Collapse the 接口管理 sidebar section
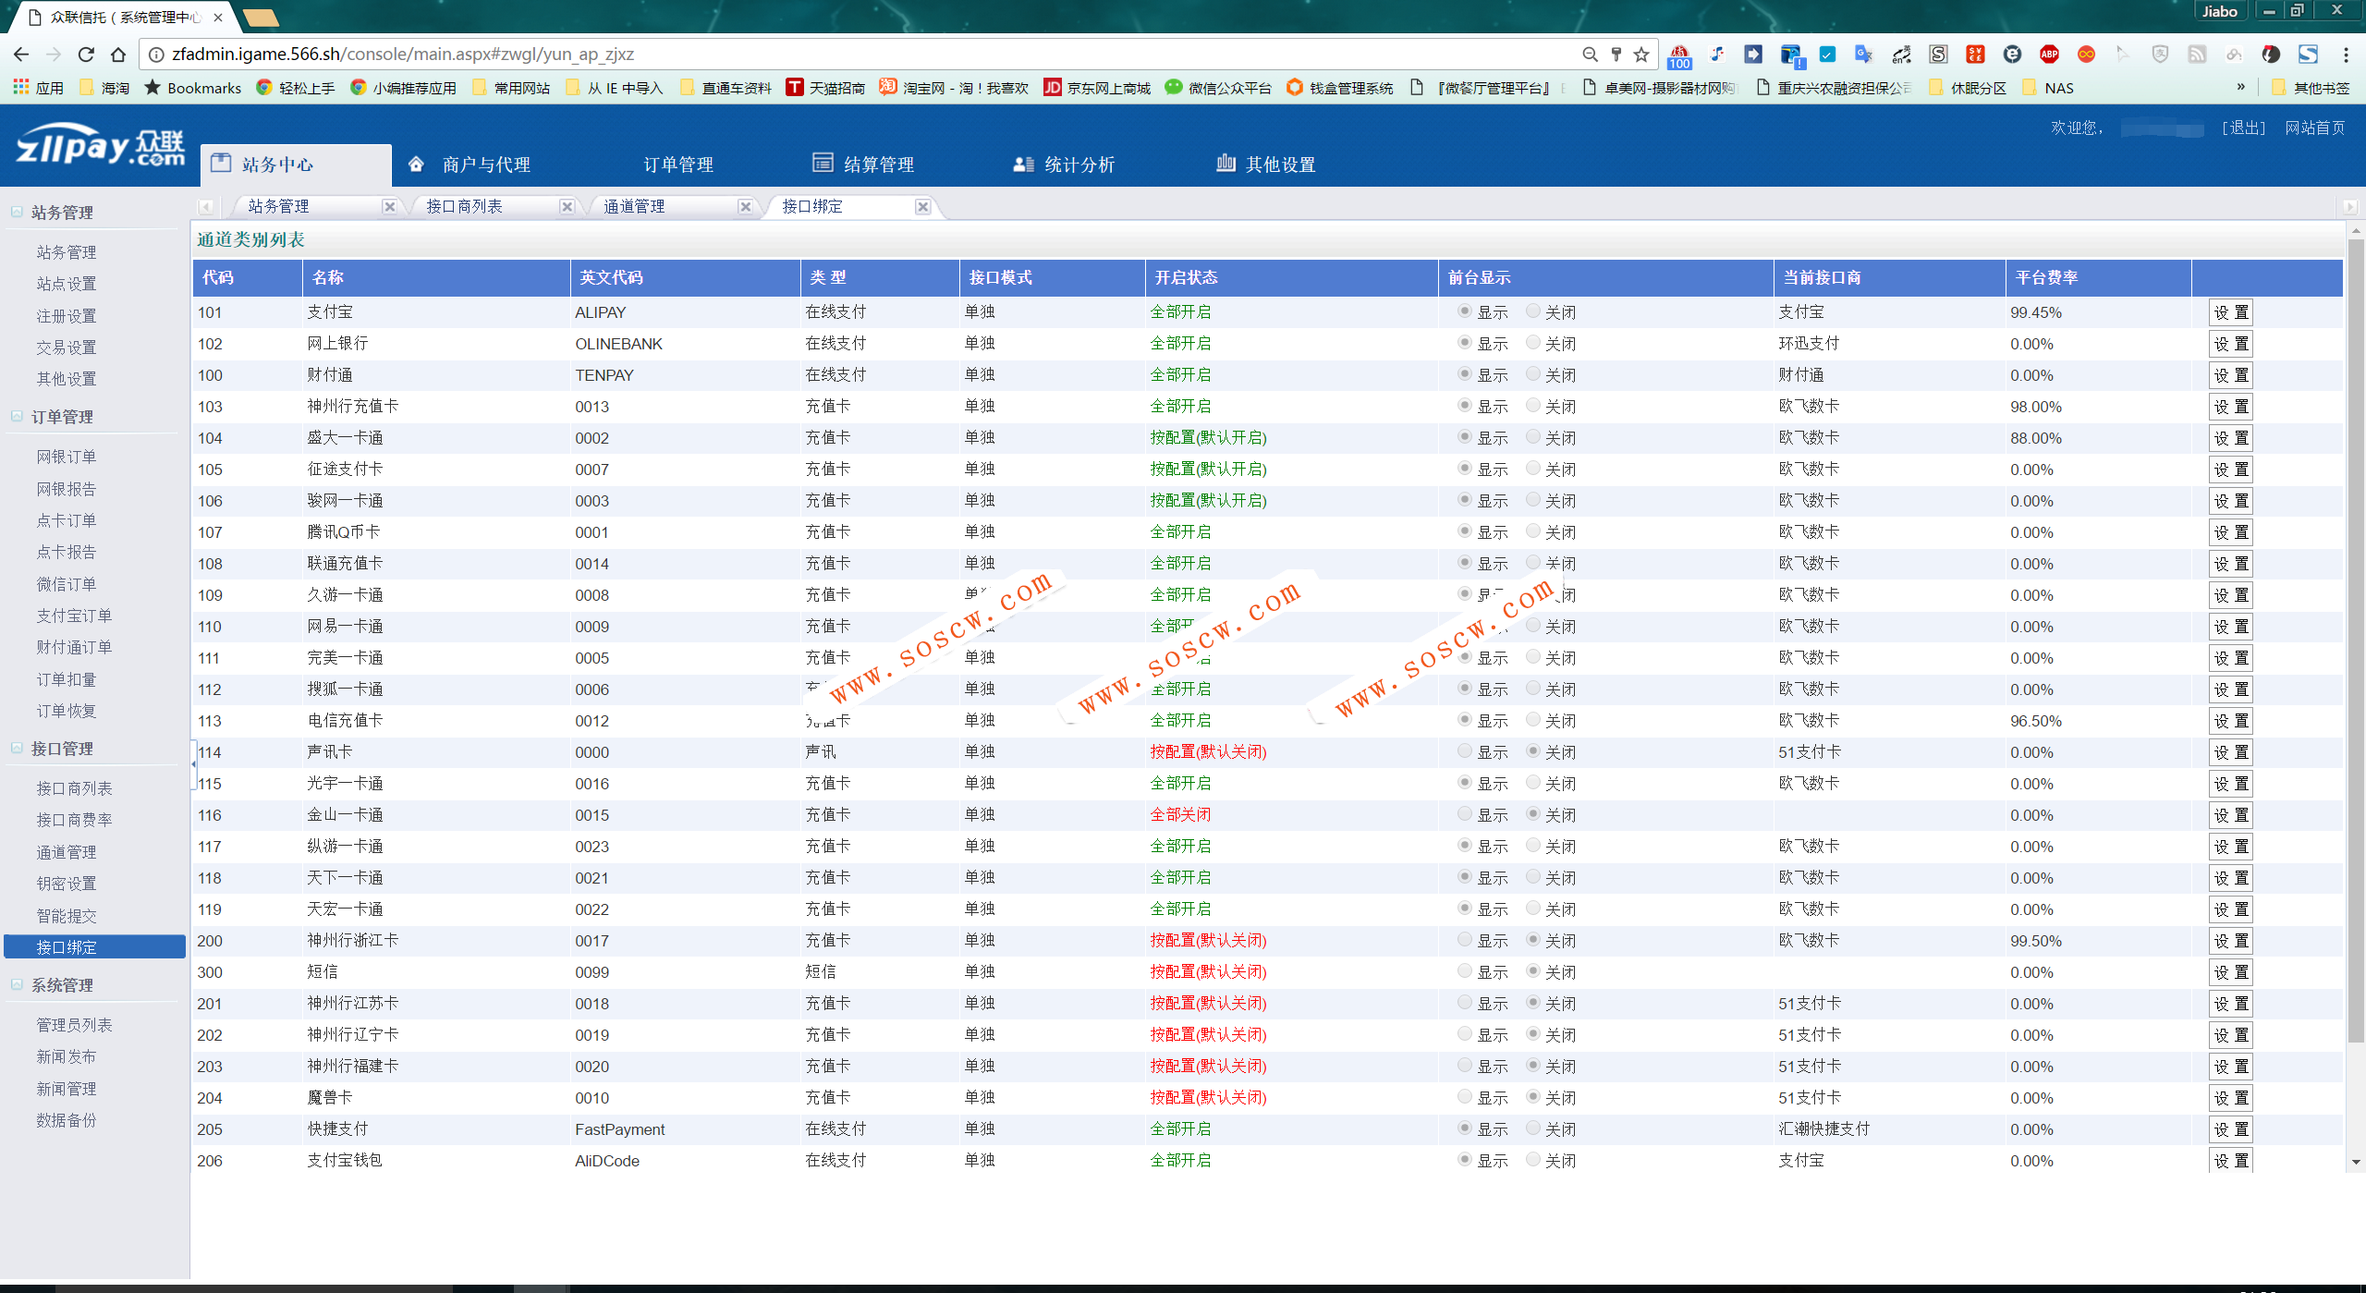Viewport: 2366px width, 1293px height. pyautogui.click(x=17, y=748)
